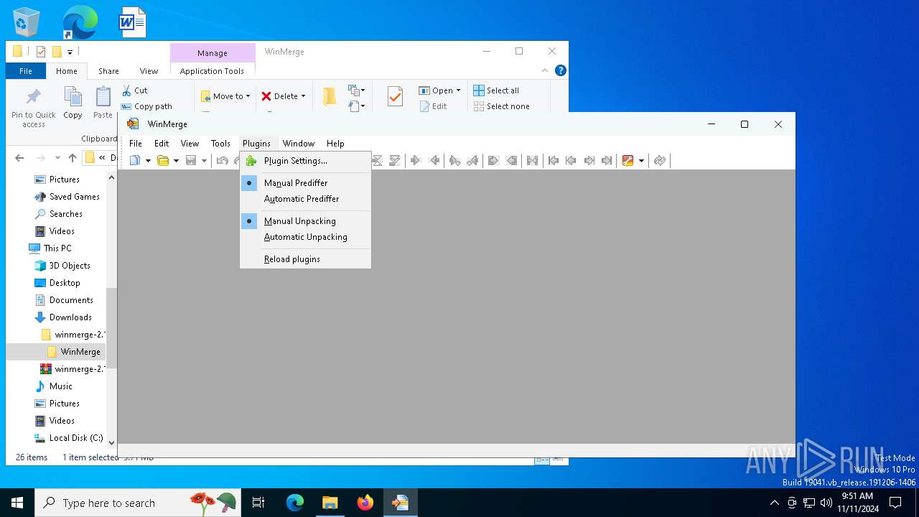
Task: Click the Open folder icon in WinMerge toolbar
Action: (163, 161)
